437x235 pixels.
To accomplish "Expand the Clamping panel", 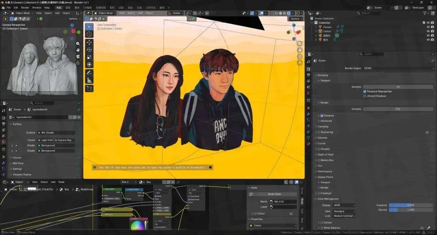I will click(x=323, y=126).
